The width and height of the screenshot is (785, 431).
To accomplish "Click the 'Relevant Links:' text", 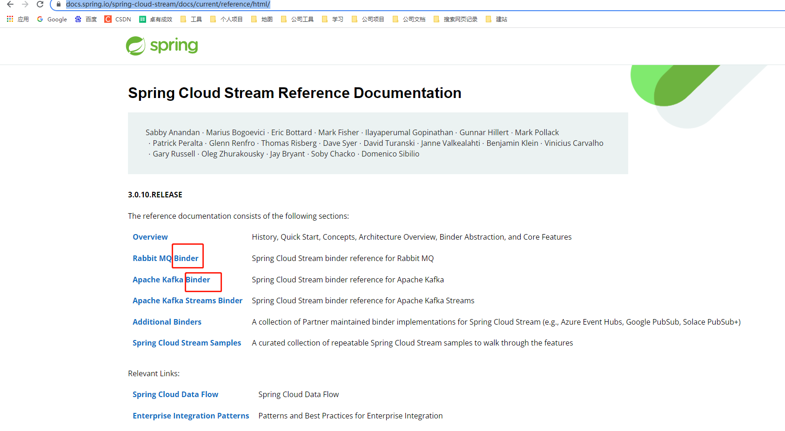I will point(154,373).
